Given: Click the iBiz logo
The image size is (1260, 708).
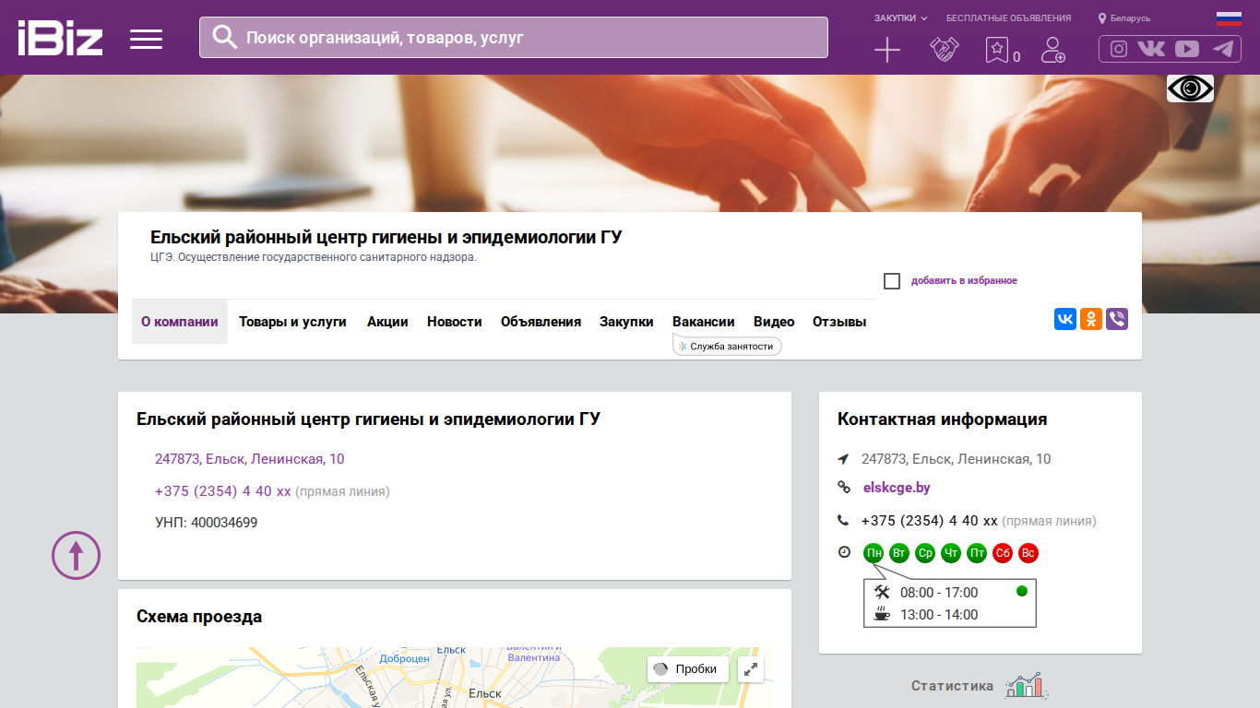Looking at the screenshot, I should click(x=60, y=39).
